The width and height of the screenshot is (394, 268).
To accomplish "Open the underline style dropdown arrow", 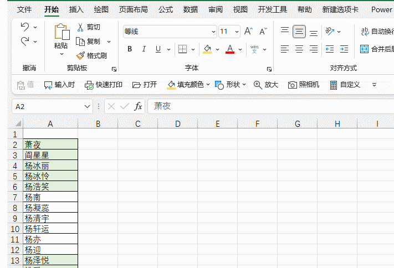I will [x=168, y=49].
